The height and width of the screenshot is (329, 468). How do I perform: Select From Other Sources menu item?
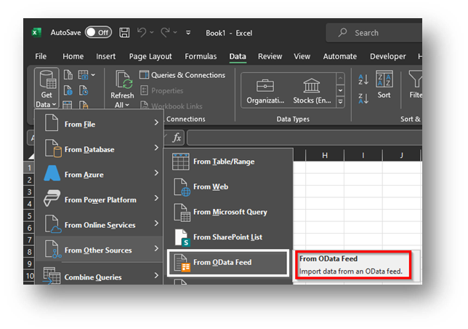click(99, 250)
